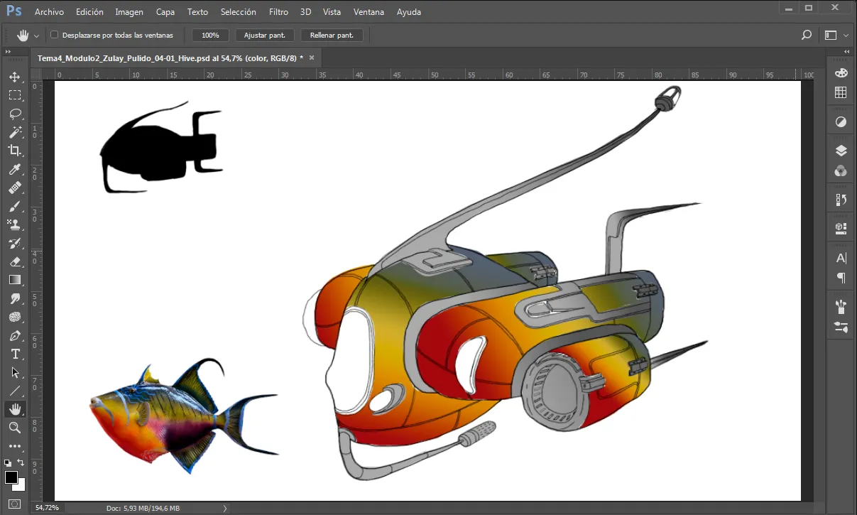Expand the left toolbar double chevron
Viewport: 857px width, 515px height.
8,52
